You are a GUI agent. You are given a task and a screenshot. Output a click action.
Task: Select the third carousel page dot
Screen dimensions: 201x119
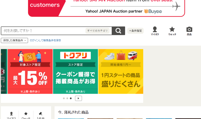tap(71, 98)
